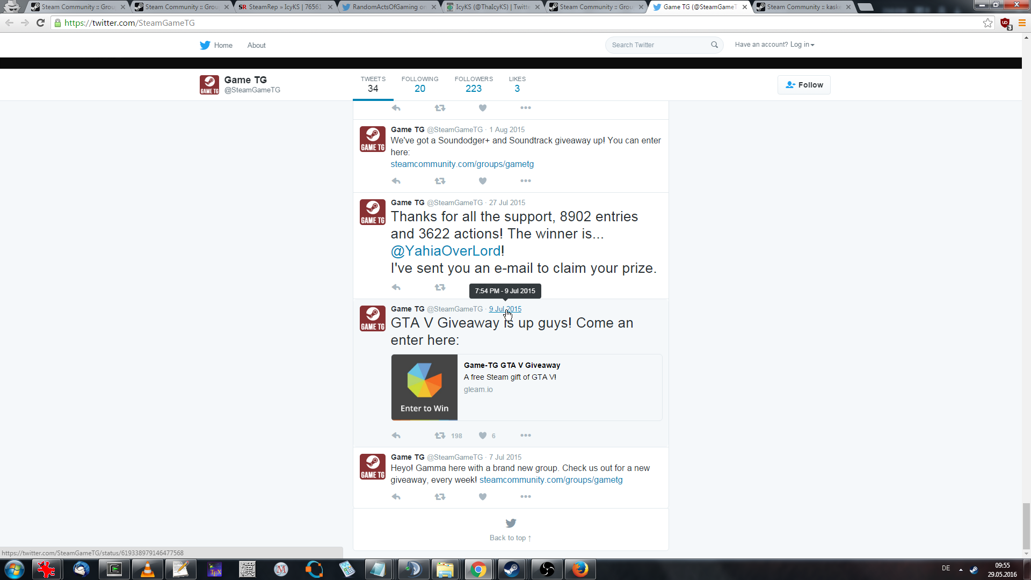Click the Follow button
This screenshot has width=1031, height=580.
(x=804, y=85)
